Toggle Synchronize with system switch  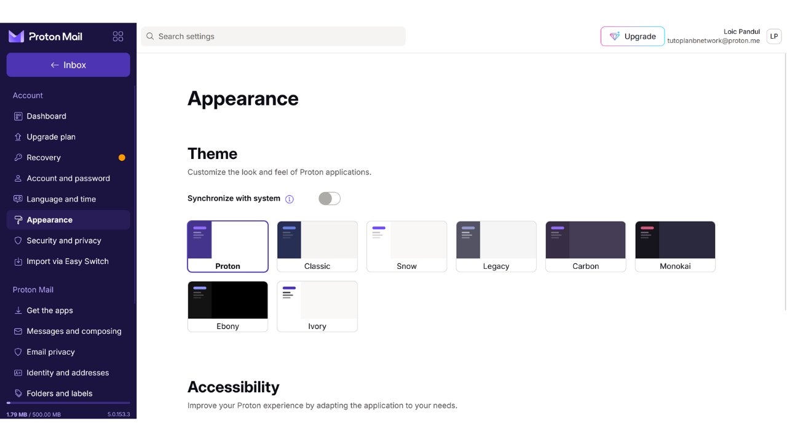329,198
